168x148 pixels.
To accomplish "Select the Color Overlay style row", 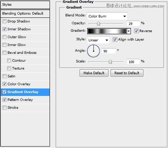I will 25,84.
